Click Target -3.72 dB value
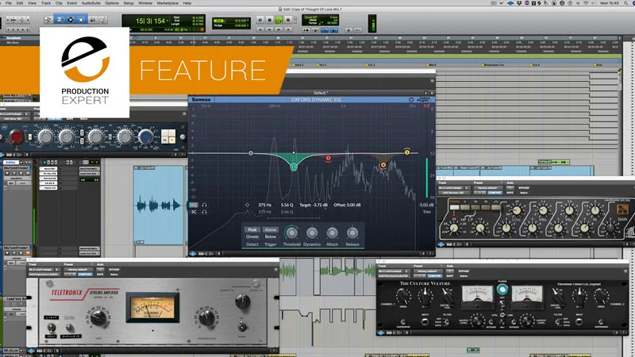Viewport: 635px width, 357px height. coord(314,205)
